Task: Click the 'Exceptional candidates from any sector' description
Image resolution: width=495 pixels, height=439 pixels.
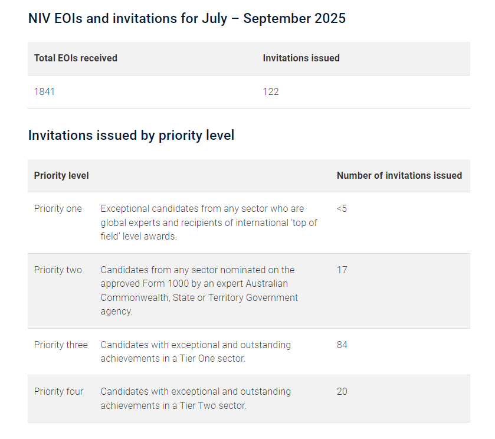Action: [x=202, y=208]
